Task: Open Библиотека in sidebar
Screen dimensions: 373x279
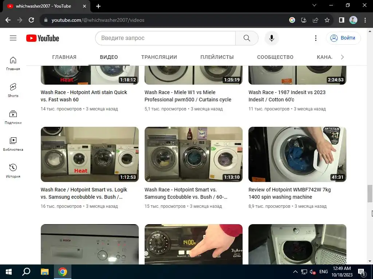Action: (x=13, y=144)
